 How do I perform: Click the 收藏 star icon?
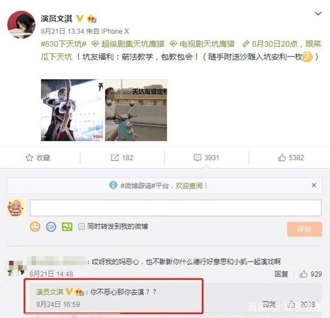click(29, 158)
